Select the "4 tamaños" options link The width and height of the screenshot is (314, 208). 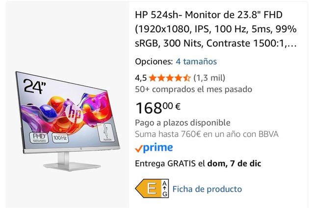pyautogui.click(x=196, y=61)
